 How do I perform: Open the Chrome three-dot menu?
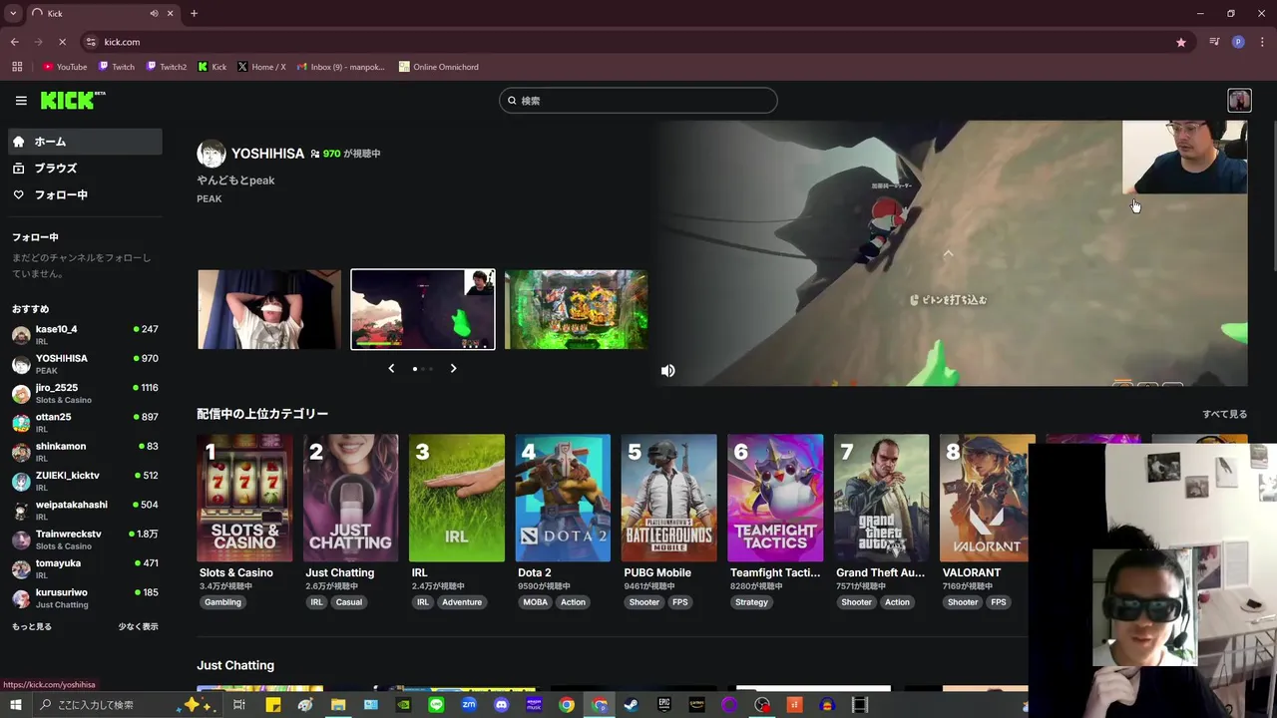[1261, 42]
